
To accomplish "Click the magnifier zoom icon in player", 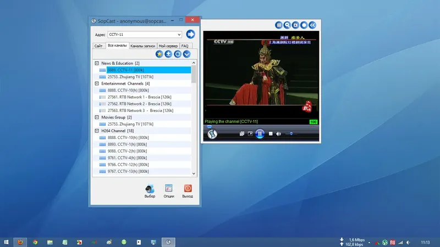I will coord(287,25).
